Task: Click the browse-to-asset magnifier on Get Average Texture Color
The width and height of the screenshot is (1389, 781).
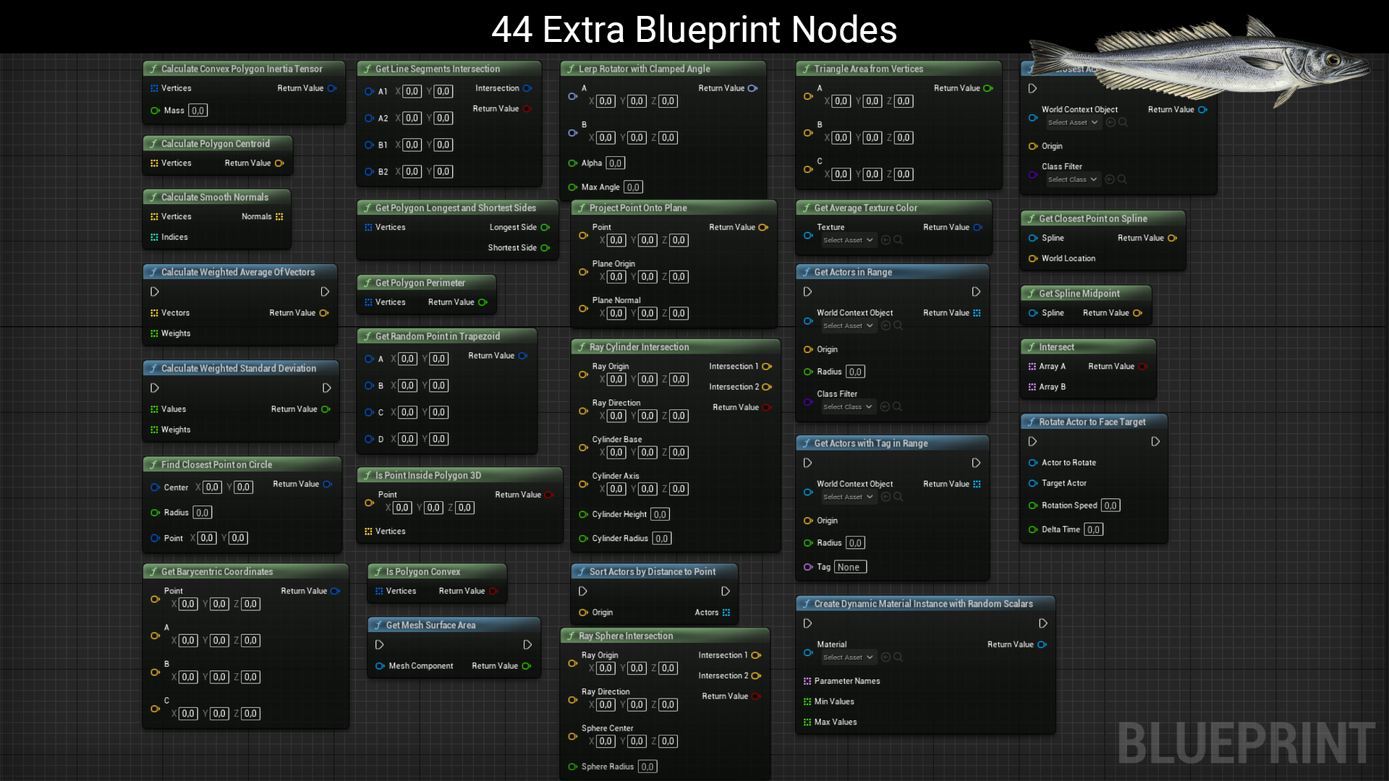Action: coord(898,240)
